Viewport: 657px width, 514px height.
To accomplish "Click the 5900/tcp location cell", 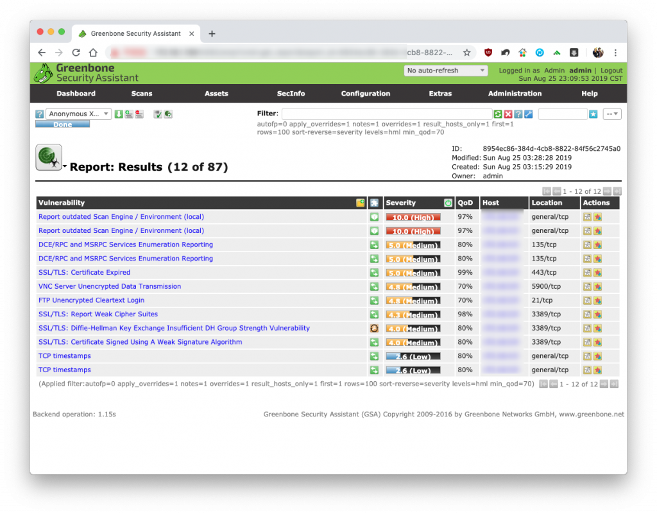I will [546, 287].
